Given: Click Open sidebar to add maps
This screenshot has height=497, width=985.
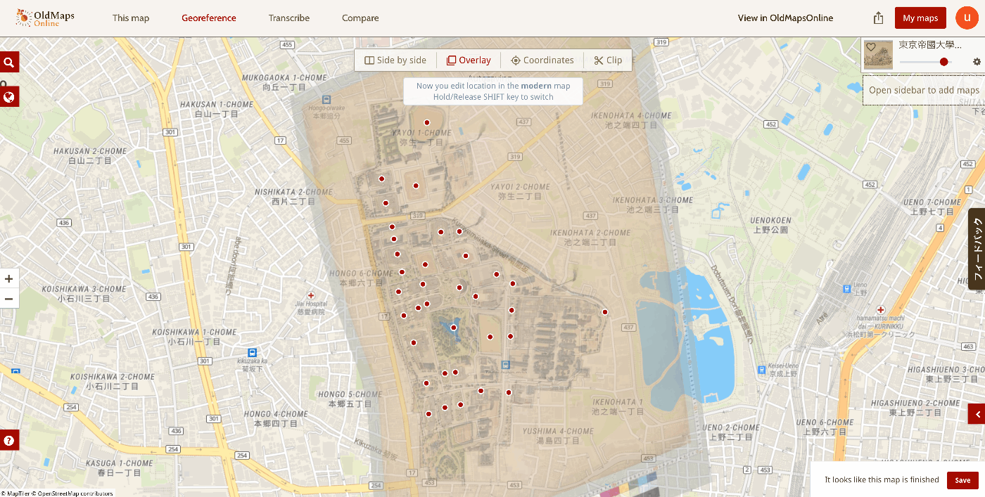Looking at the screenshot, I should tap(924, 90).
